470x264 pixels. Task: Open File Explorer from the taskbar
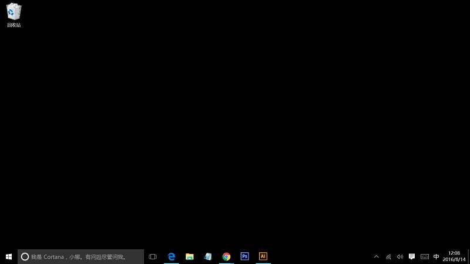click(x=189, y=256)
